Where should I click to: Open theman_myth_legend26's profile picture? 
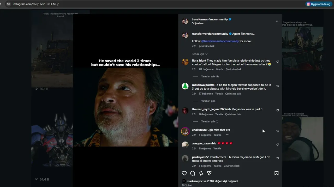185,111
